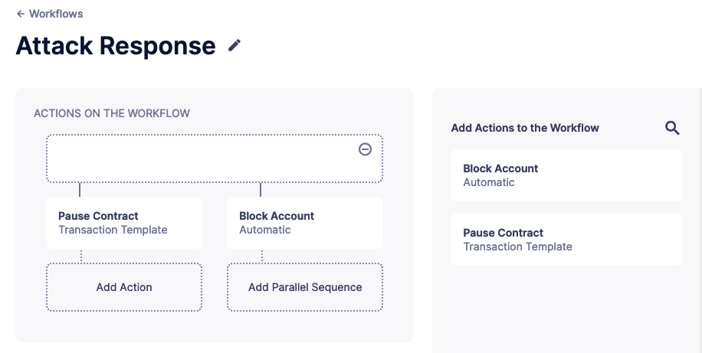This screenshot has width=702, height=353.
Task: Click the Add Actions to the Workflow heading
Action: click(525, 128)
